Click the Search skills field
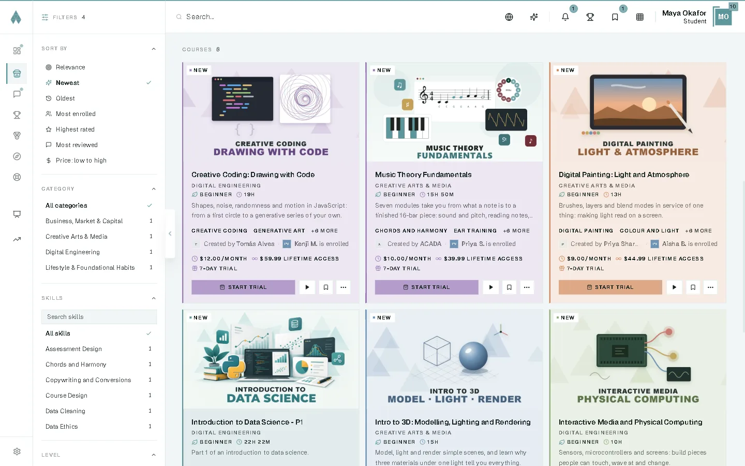 tap(99, 317)
